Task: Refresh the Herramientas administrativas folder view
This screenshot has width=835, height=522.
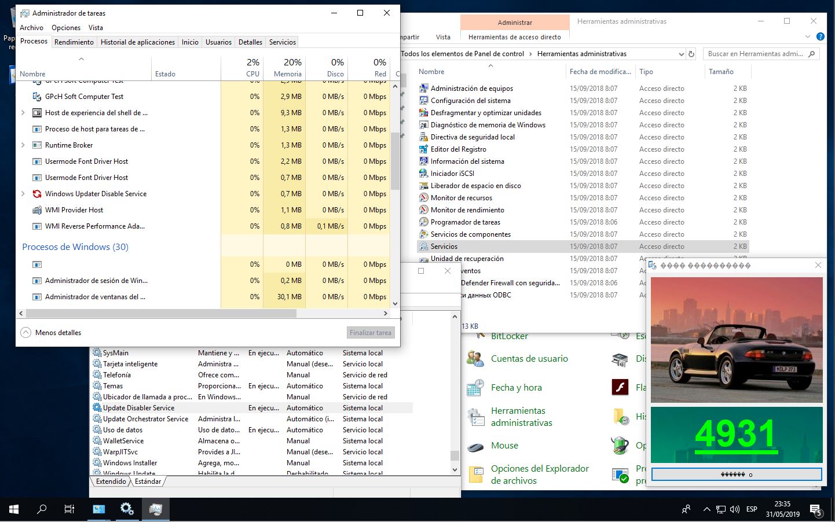Action: coord(691,54)
